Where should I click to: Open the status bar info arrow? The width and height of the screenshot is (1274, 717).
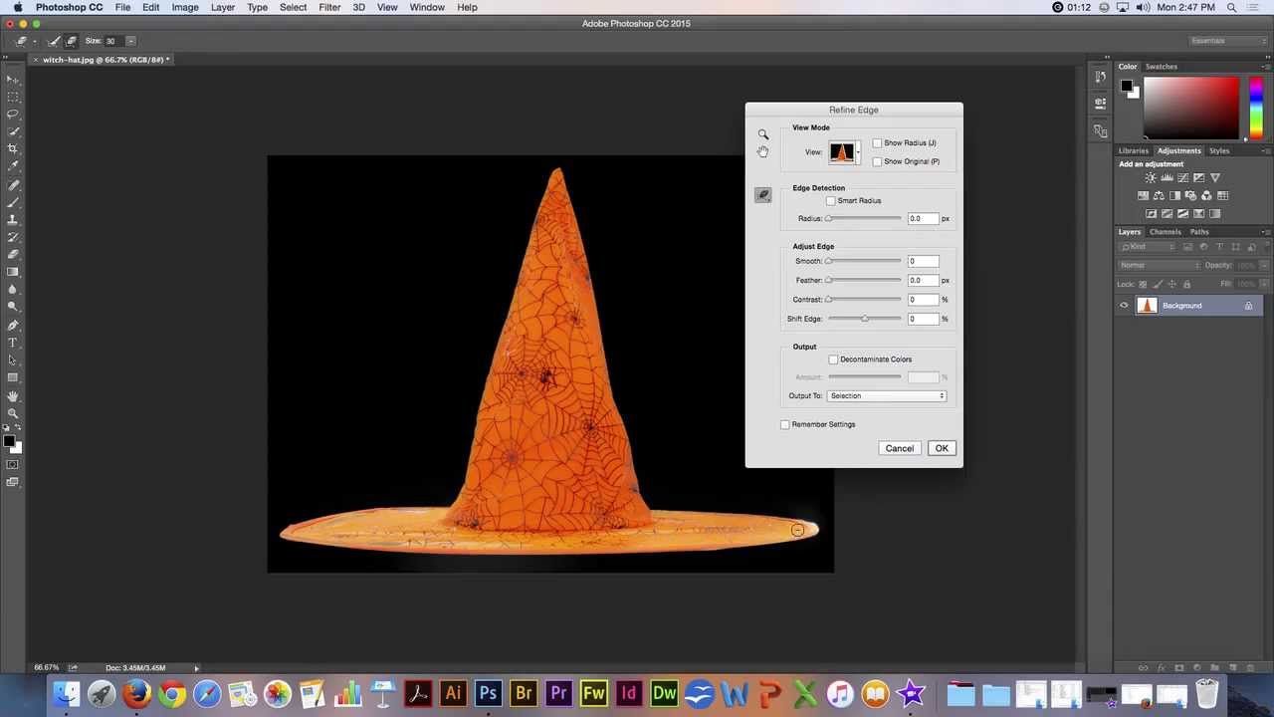tap(196, 668)
